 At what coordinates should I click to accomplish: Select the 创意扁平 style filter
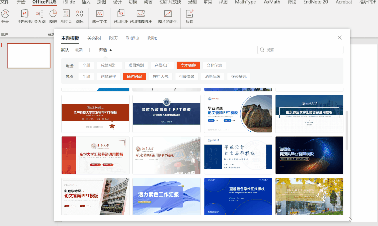point(109,76)
